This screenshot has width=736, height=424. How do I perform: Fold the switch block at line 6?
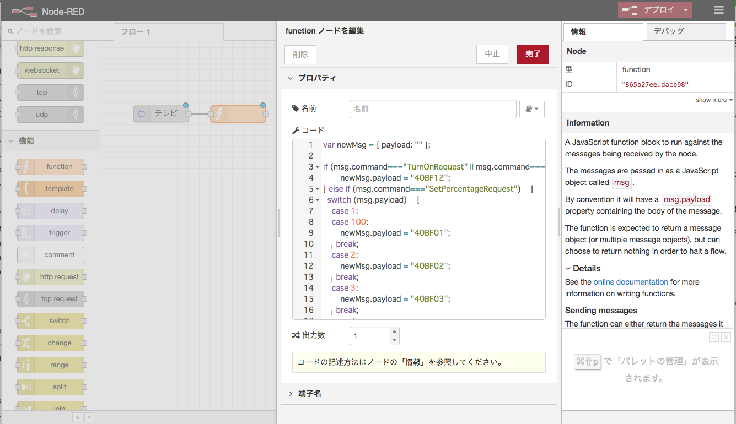317,200
